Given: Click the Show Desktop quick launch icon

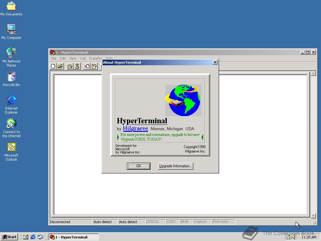Looking at the screenshot, I should [x=26, y=237].
